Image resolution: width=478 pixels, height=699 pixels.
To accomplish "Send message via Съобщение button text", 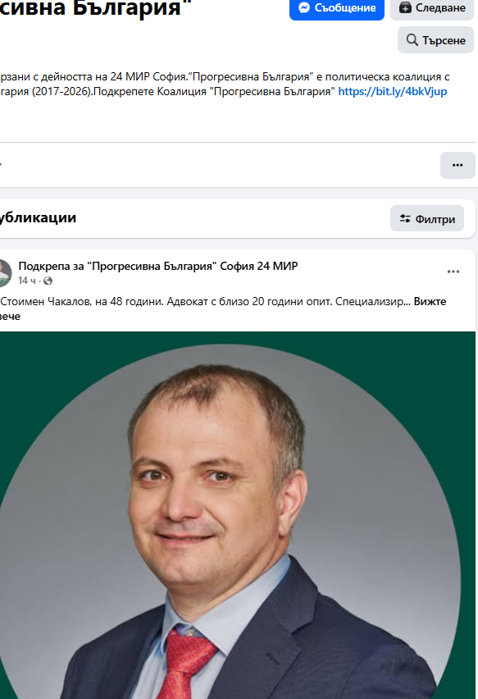I will tap(345, 7).
